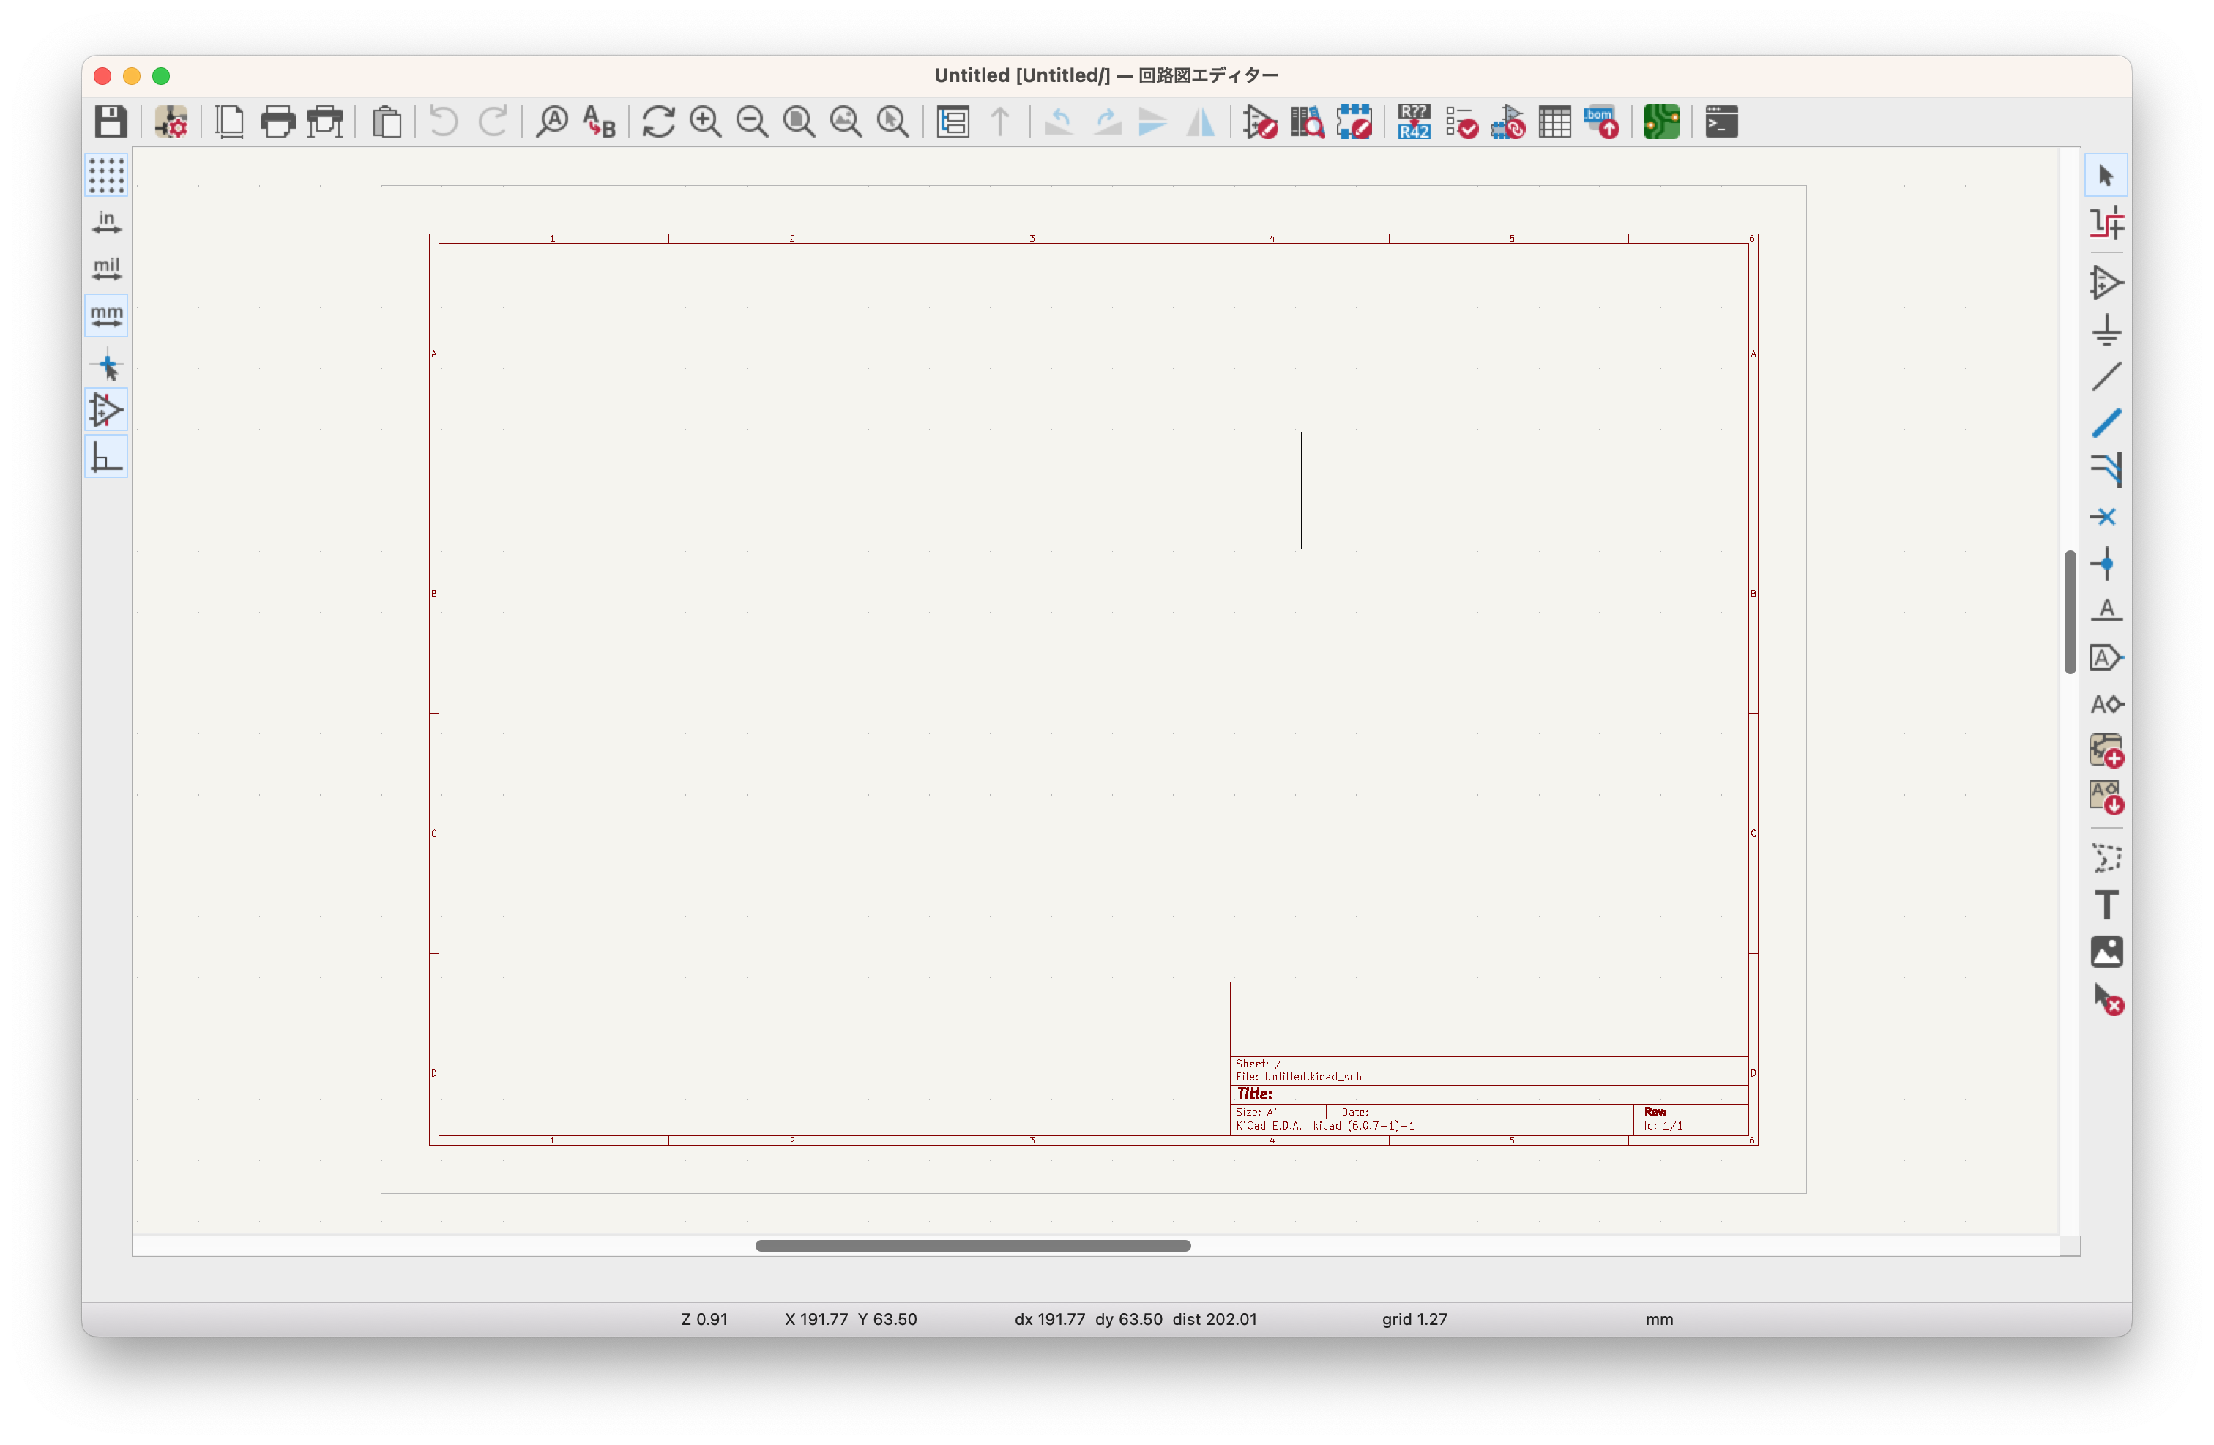Import hierarchical sheet pin tool
Viewport: 2214px width, 1445px height.
tap(2106, 798)
